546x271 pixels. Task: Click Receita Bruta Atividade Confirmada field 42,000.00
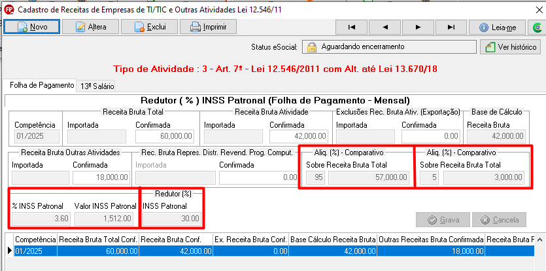point(299,136)
